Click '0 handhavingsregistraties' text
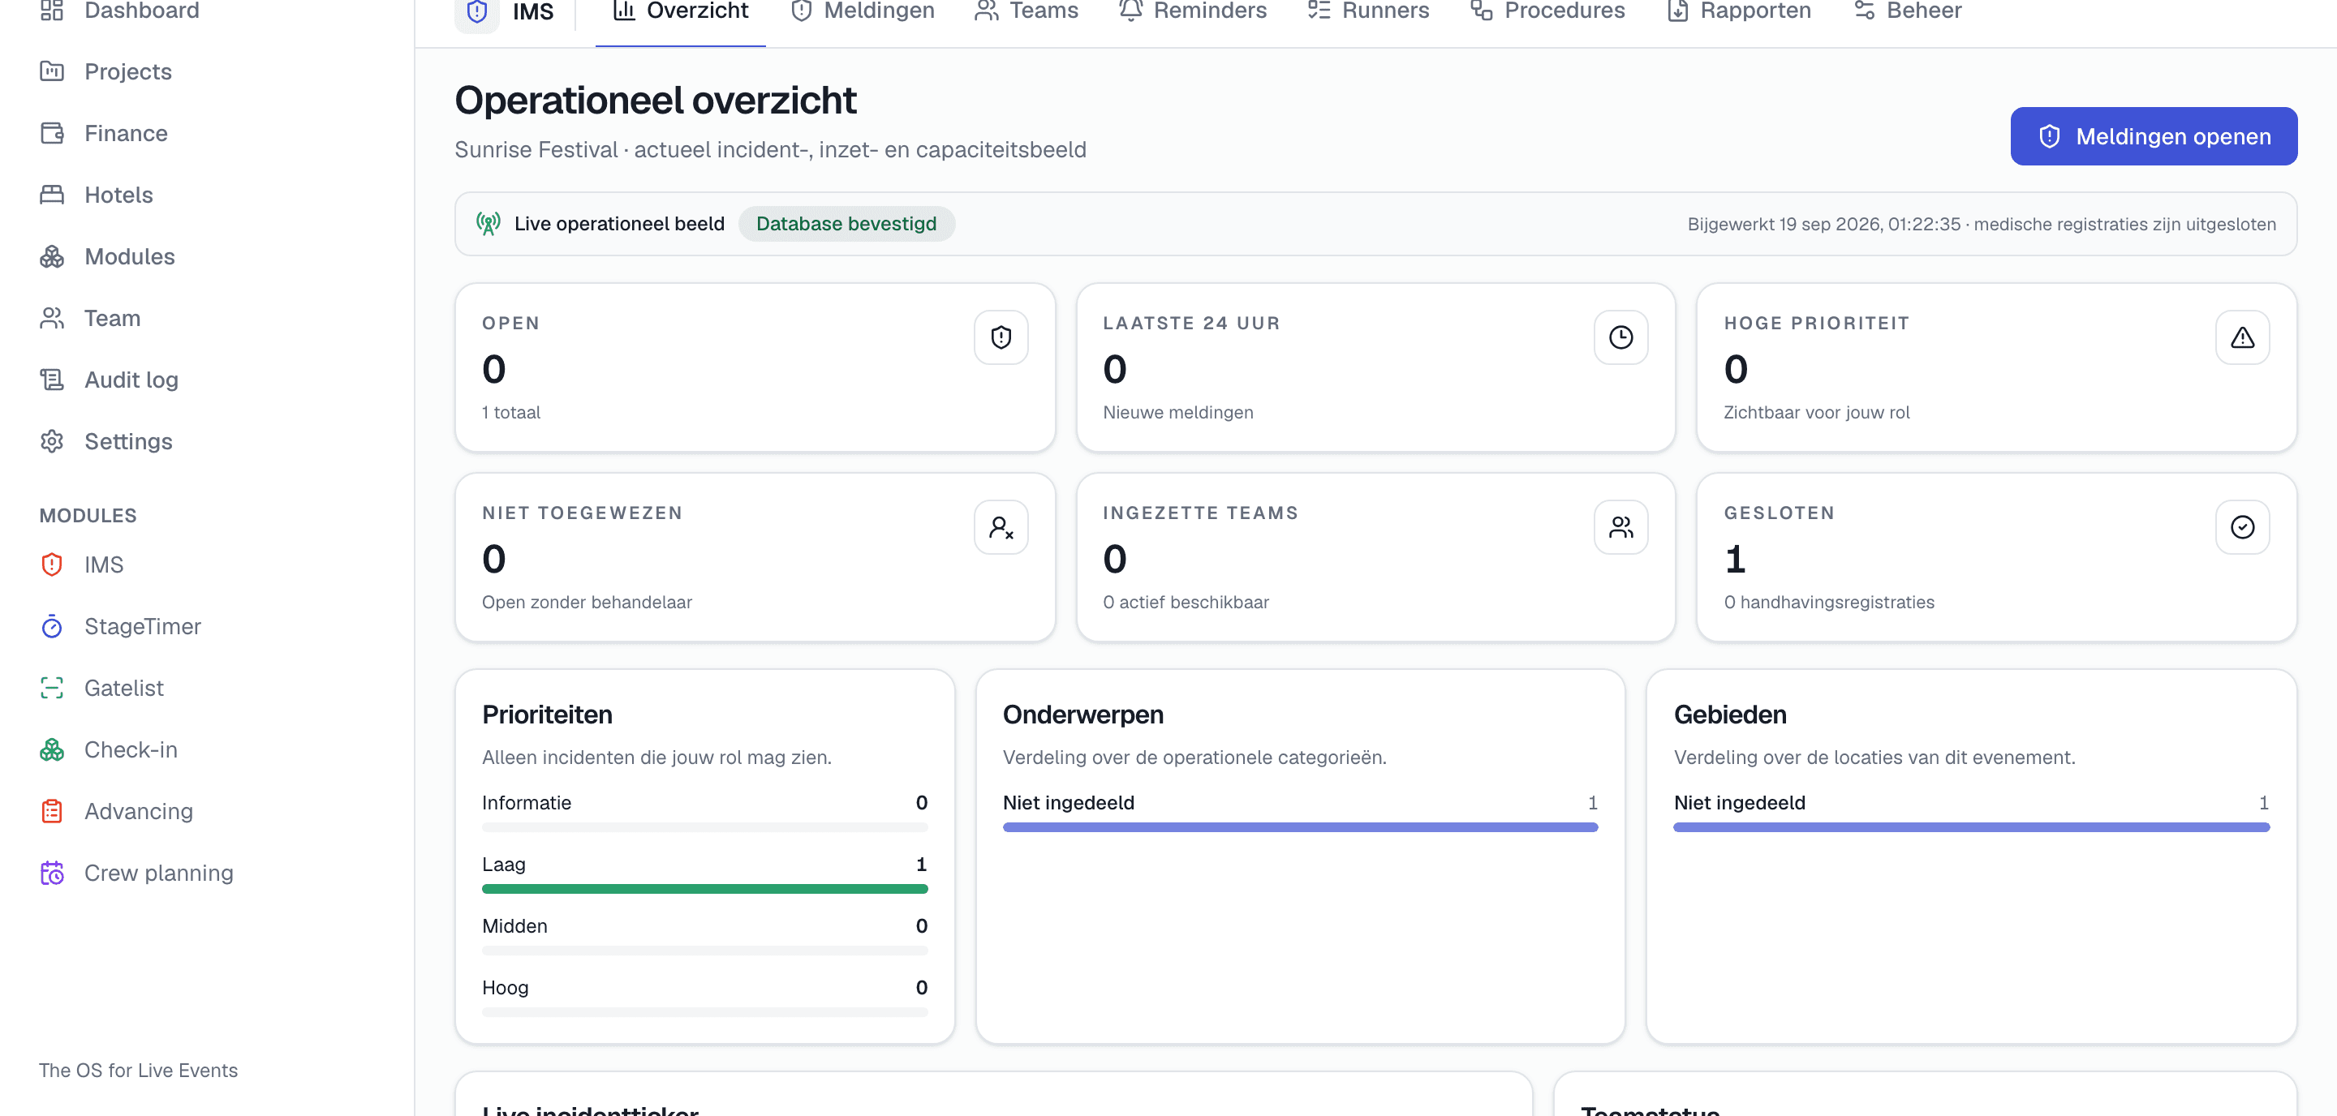 (1829, 601)
